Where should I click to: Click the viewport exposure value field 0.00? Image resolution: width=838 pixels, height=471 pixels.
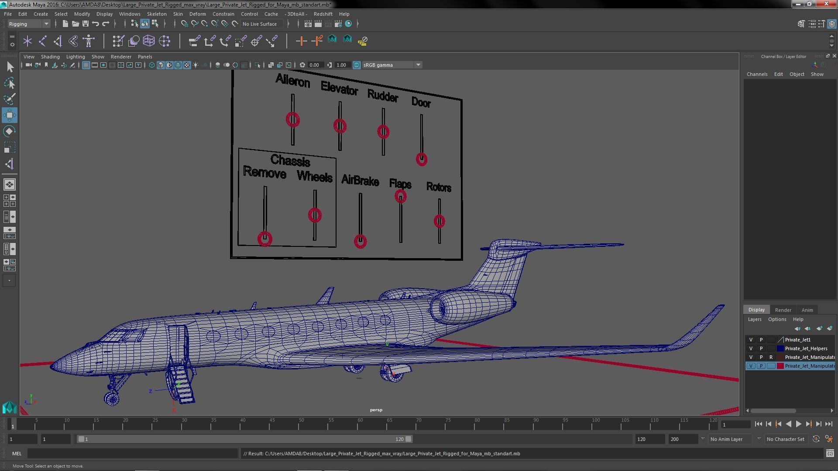pos(315,65)
